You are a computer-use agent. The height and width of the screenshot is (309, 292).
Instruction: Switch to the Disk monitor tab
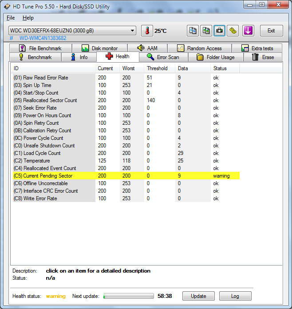coord(99,48)
